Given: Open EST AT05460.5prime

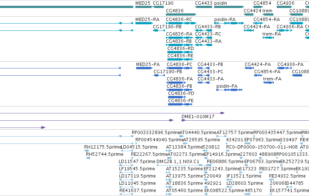Looking at the screenshot, I should [184, 191].
